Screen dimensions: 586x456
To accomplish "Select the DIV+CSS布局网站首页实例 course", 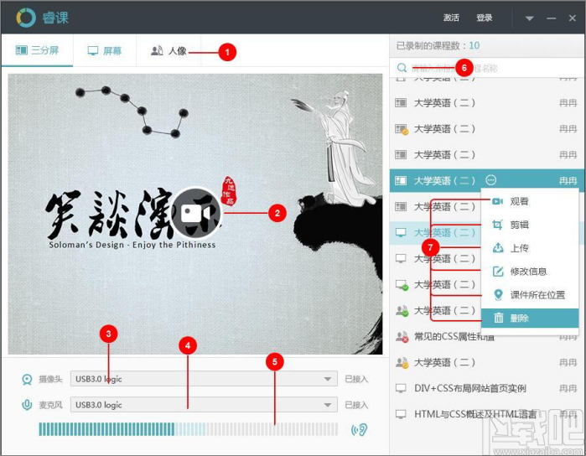I will 486,388.
